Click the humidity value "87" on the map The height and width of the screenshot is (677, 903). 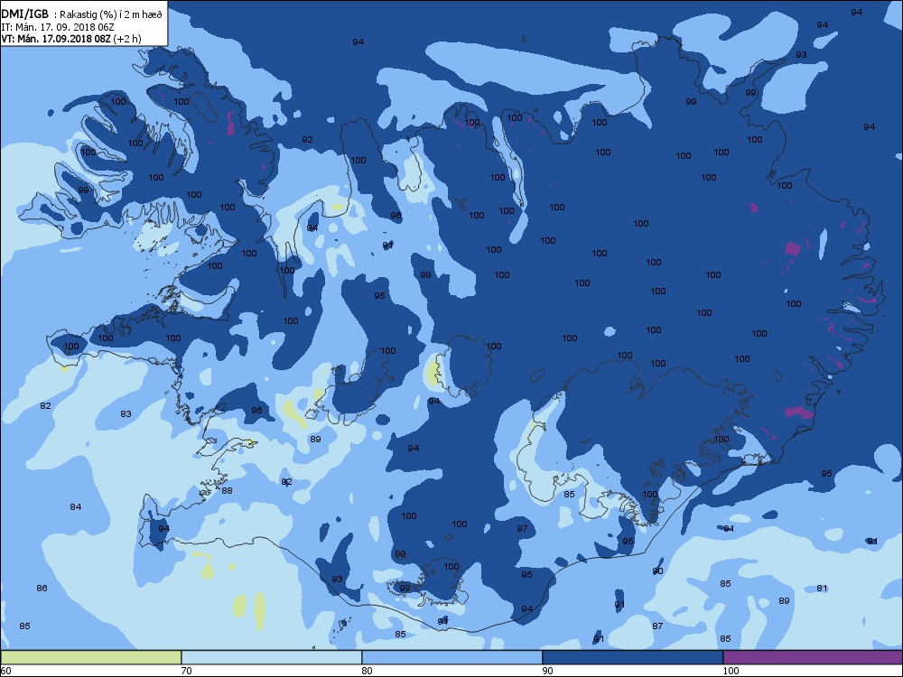pyautogui.click(x=657, y=626)
